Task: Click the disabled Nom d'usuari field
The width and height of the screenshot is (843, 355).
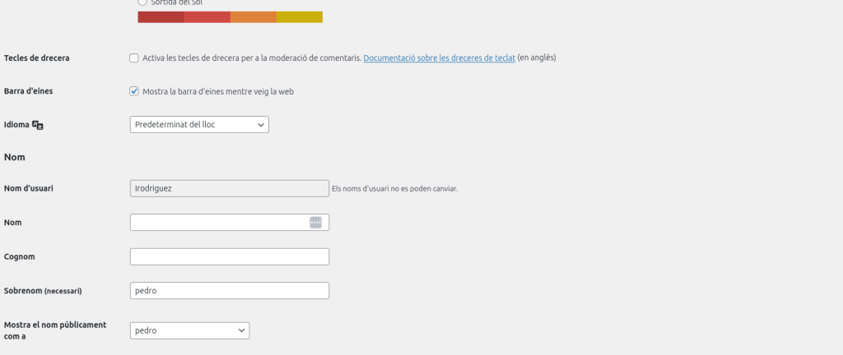Action: [230, 188]
